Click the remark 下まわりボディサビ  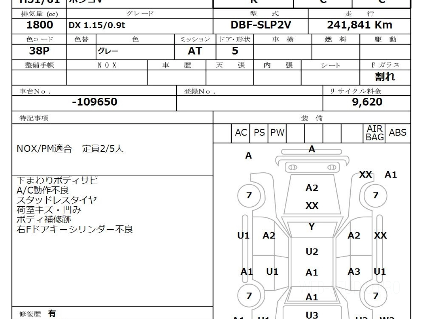tap(57, 180)
